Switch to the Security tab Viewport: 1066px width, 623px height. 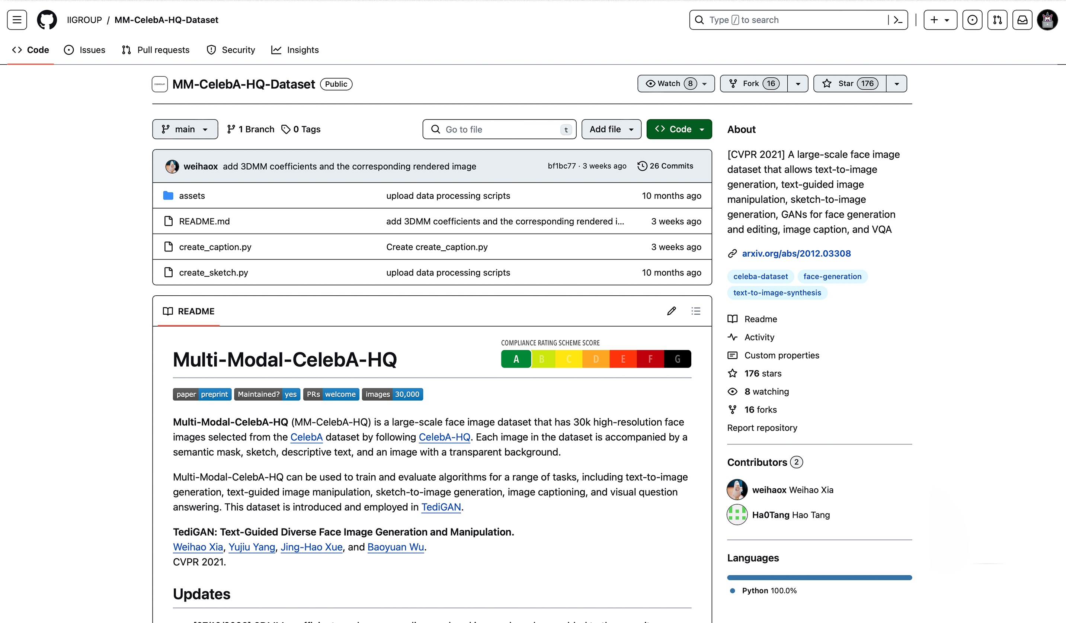231,50
